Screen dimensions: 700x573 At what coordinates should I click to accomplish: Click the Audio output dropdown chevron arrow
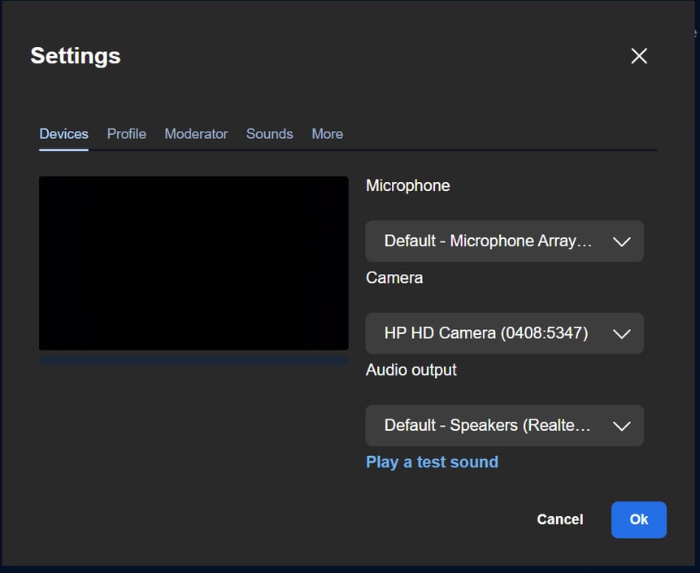(x=621, y=426)
